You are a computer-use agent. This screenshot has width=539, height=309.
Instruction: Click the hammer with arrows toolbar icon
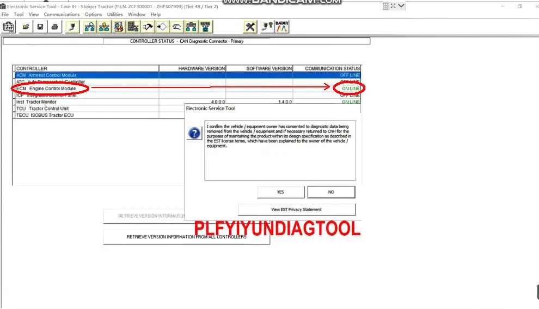(148, 27)
